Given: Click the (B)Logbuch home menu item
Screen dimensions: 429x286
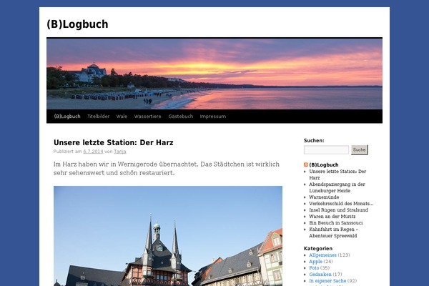Looking at the screenshot, I should click(x=67, y=117).
